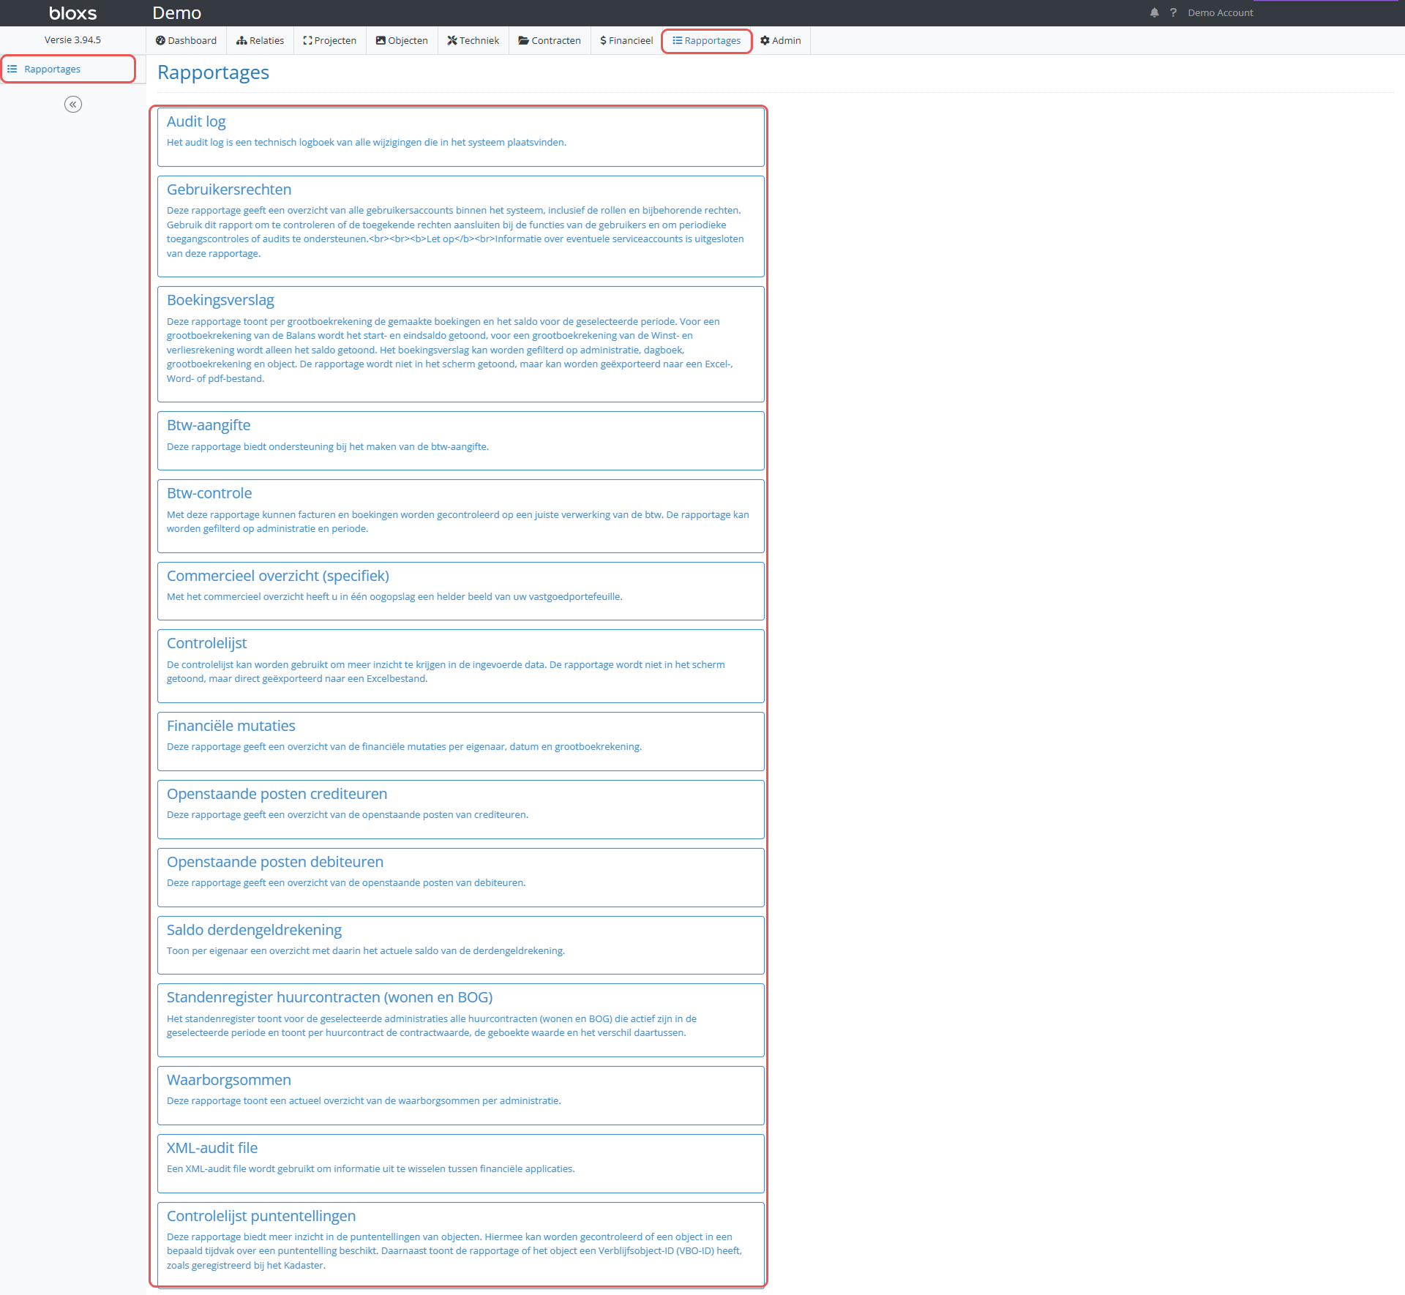This screenshot has height=1295, width=1405.
Task: Open the help question mark icon
Action: tap(1173, 12)
